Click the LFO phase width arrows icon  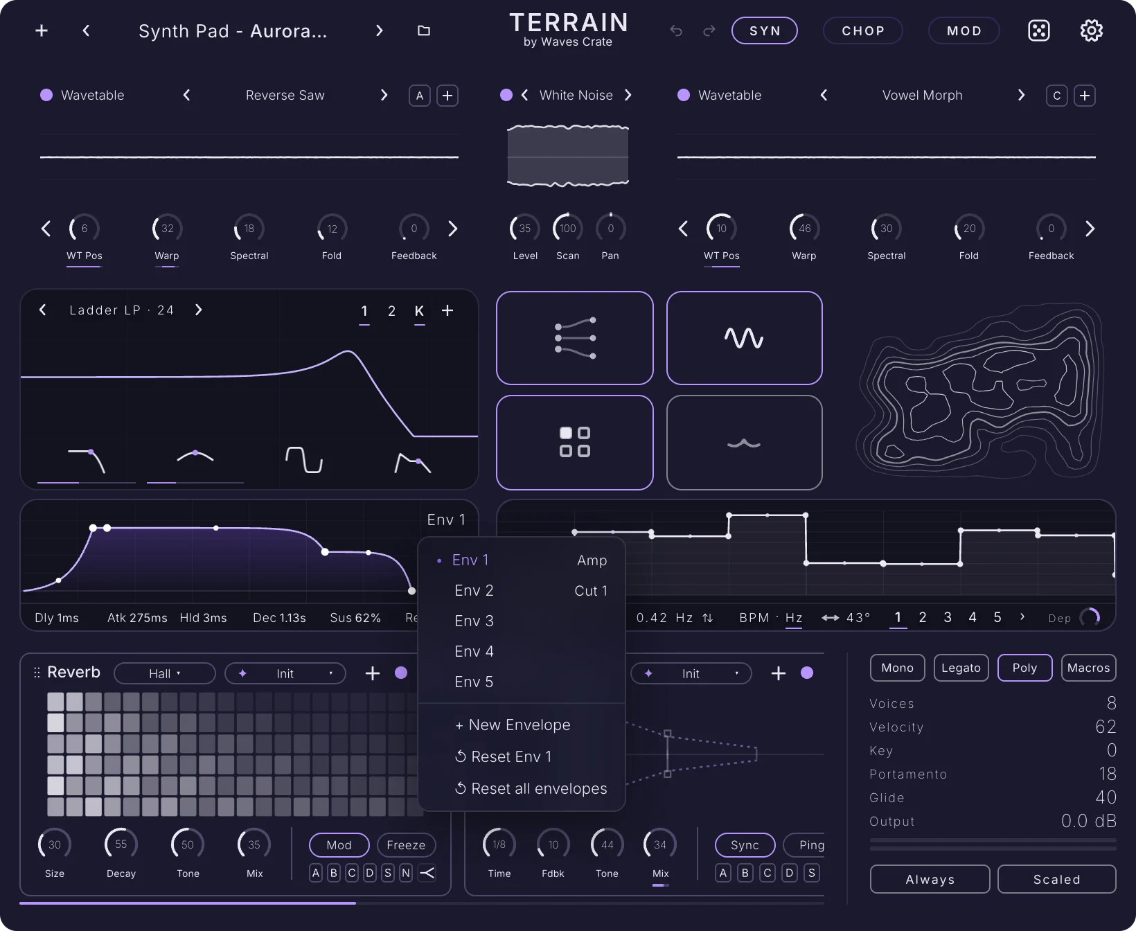pyautogui.click(x=830, y=618)
